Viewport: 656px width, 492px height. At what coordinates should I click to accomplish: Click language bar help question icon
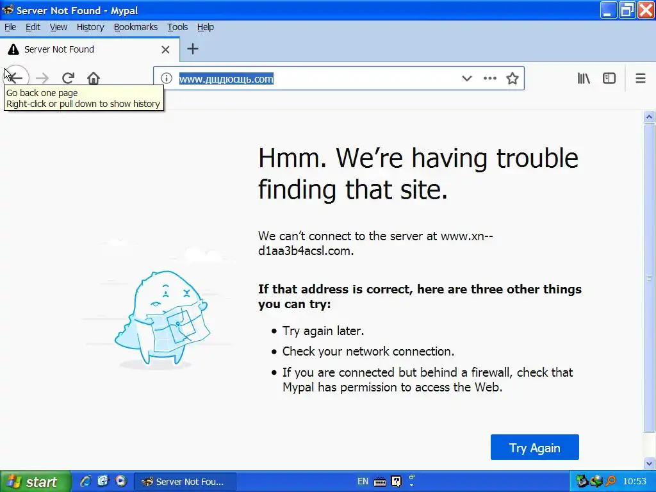[396, 482]
